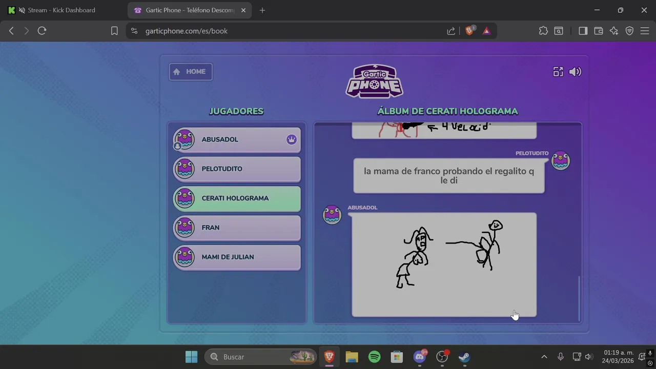Click the crown icon next to ABUSADOL
656x369 pixels.
coord(292,139)
